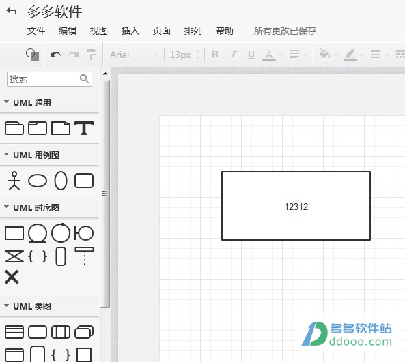Screen dimensions: 405x362
Task: Select the UML note shape
Action: point(61,128)
